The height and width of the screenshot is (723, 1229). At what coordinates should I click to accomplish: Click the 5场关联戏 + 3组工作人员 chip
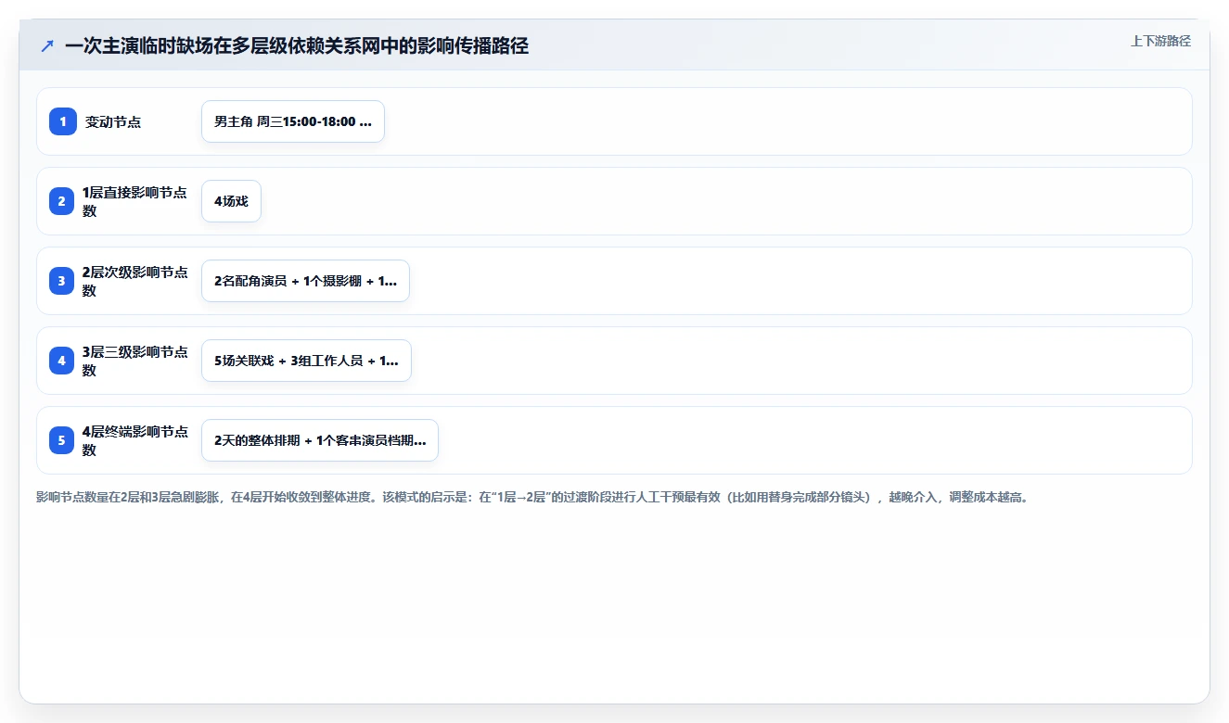pos(306,361)
